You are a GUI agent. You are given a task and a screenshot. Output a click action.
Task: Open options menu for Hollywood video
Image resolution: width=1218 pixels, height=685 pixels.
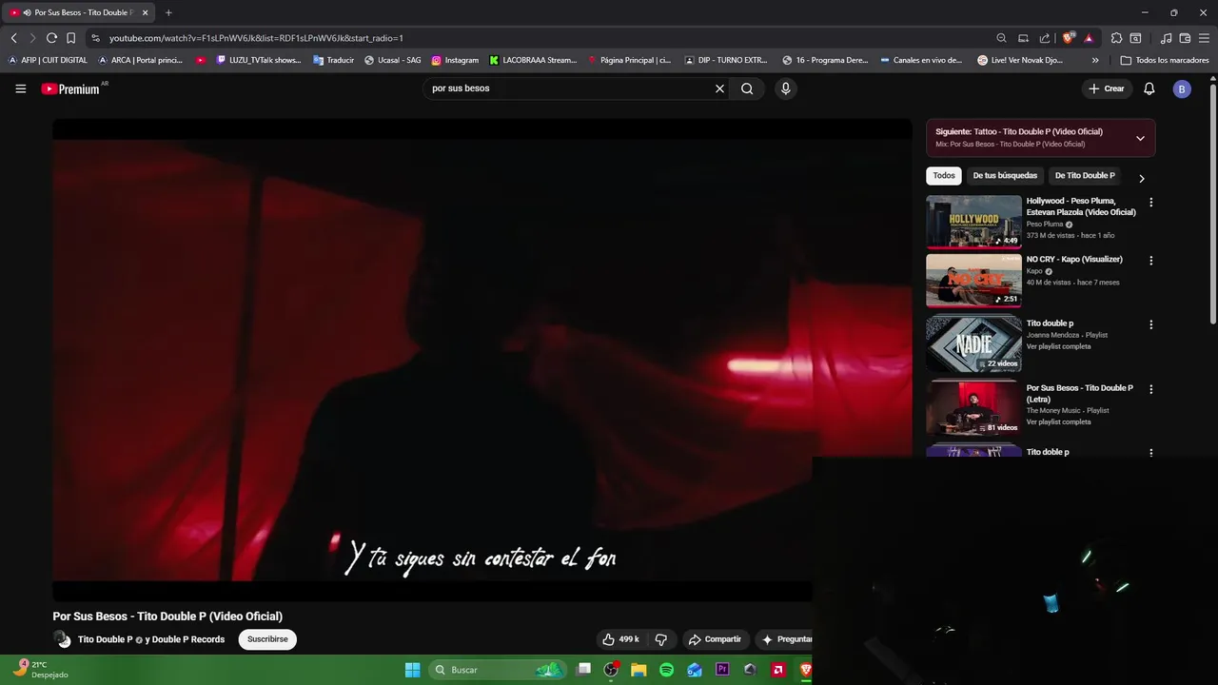pos(1150,203)
